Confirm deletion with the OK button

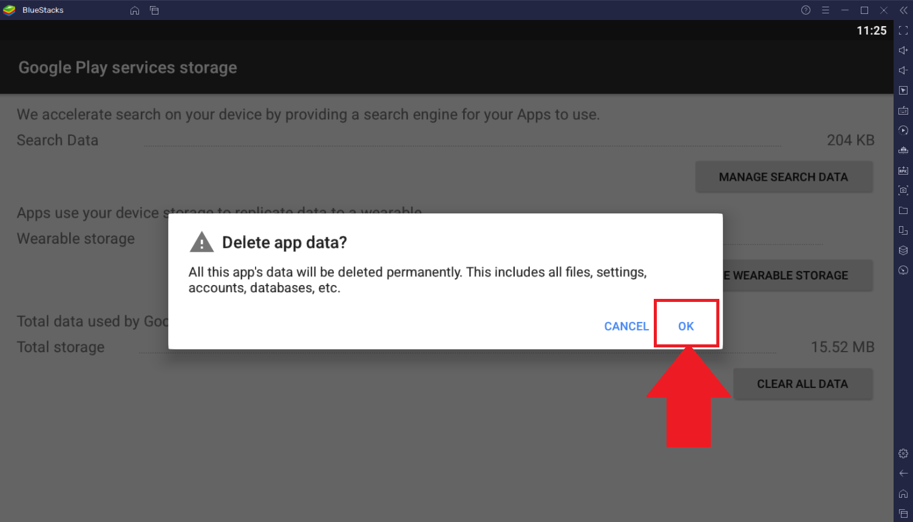(686, 326)
